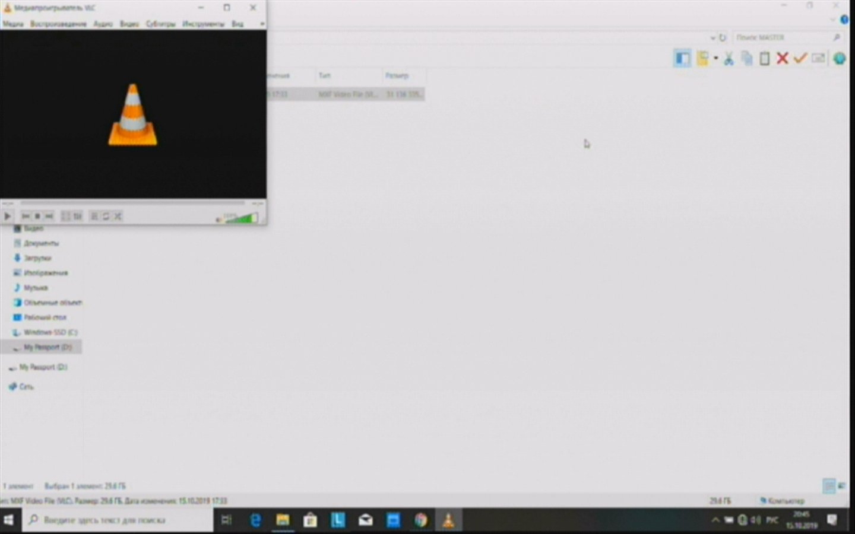Open Google Chrome from the taskbar
855x534 pixels.
pos(421,520)
